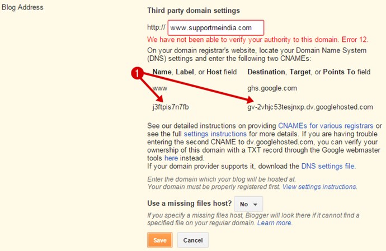The width and height of the screenshot is (386, 251).
Task: Open the settings instructions link
Action: (x=215, y=134)
